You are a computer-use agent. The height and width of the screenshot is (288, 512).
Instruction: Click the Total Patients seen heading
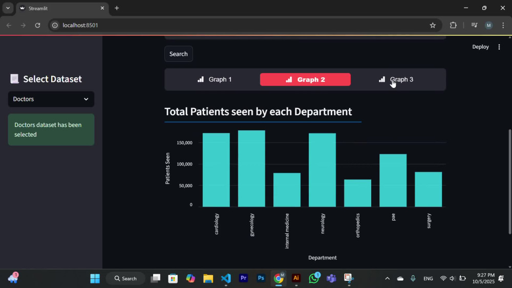tap(258, 112)
